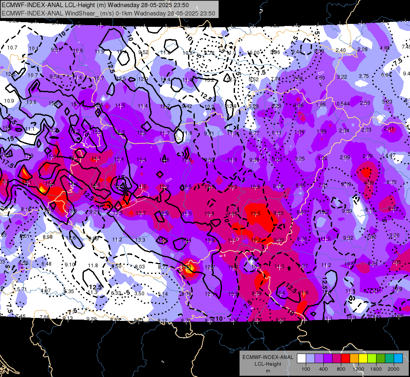Viewport: 410px width, 377px height.
Task: Click the '17.5' contour label
Action: point(8,163)
